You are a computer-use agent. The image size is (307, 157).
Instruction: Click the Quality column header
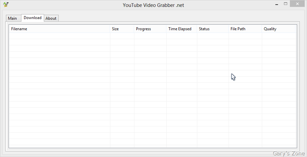point(279,29)
